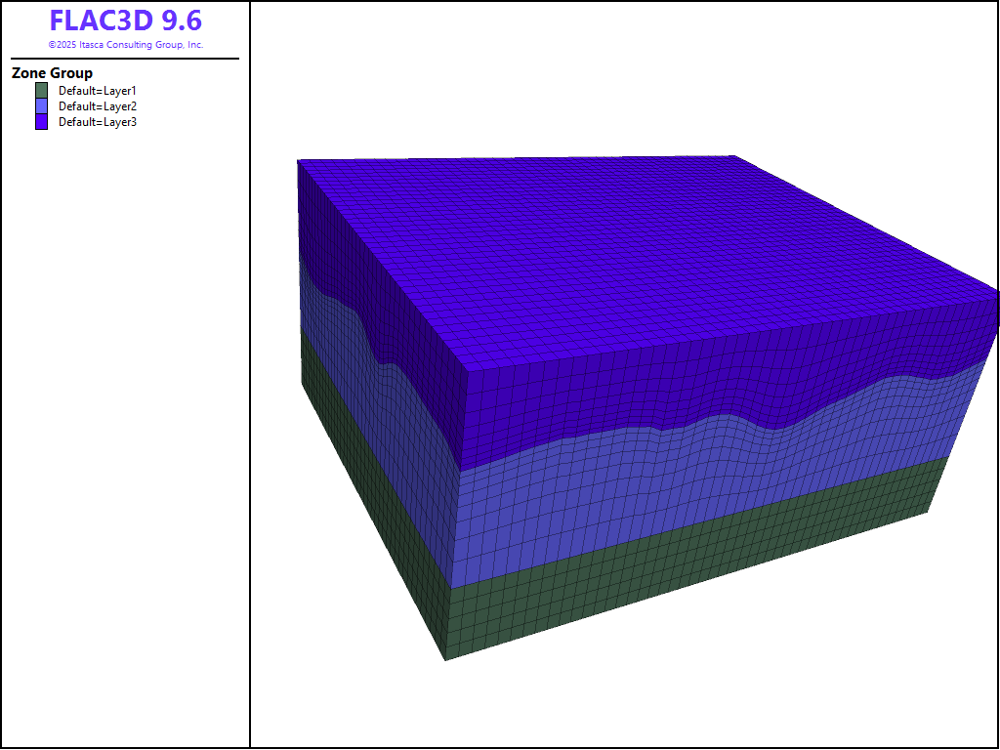Select the Default=Layer2 legend label
1000x750 pixels.
pyautogui.click(x=97, y=106)
